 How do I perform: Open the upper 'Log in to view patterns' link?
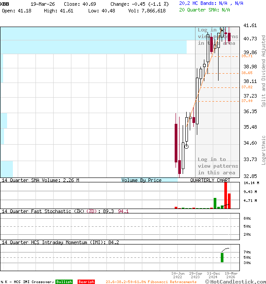[217, 36]
